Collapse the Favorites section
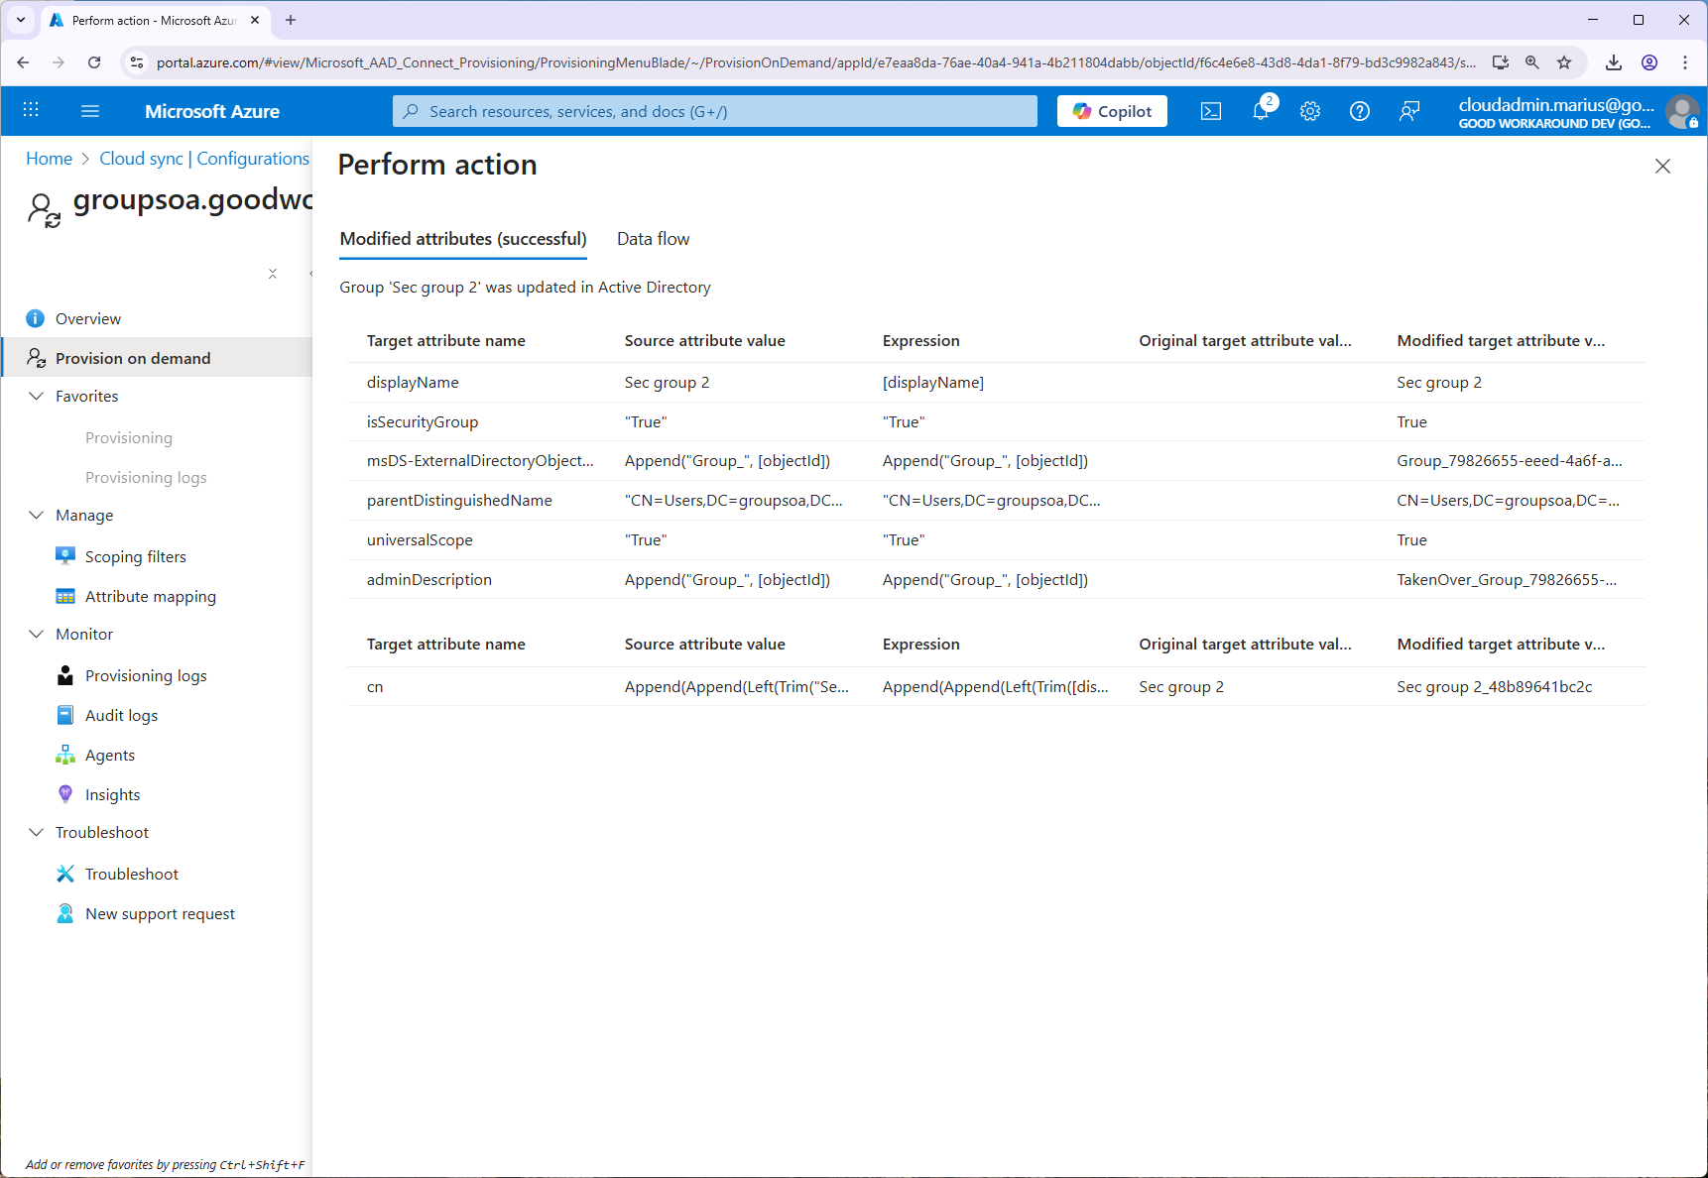 click(37, 396)
